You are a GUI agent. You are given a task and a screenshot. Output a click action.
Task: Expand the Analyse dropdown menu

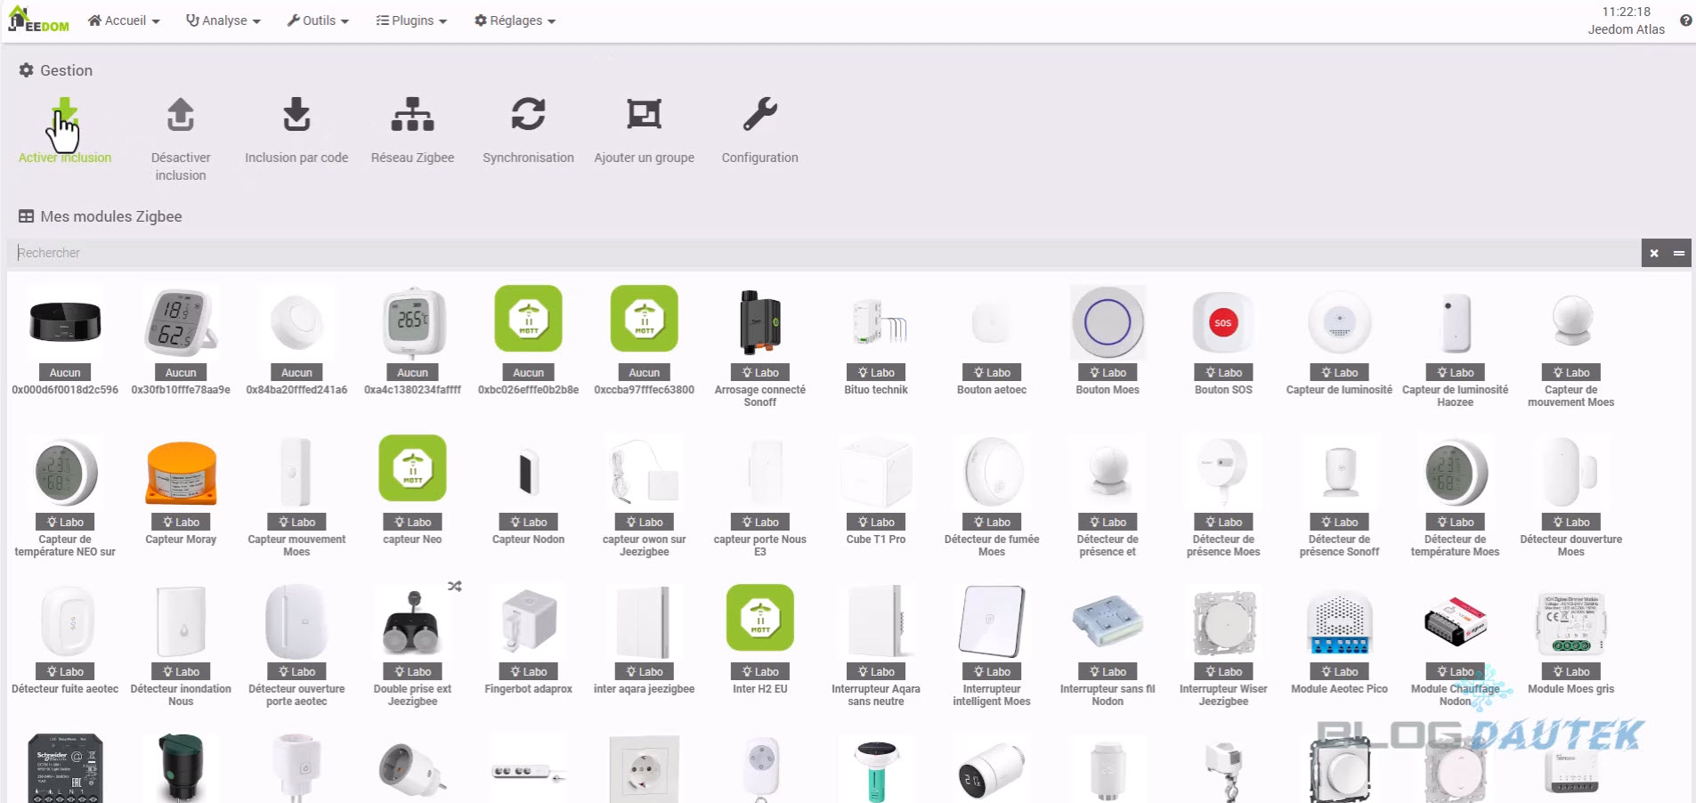(223, 20)
